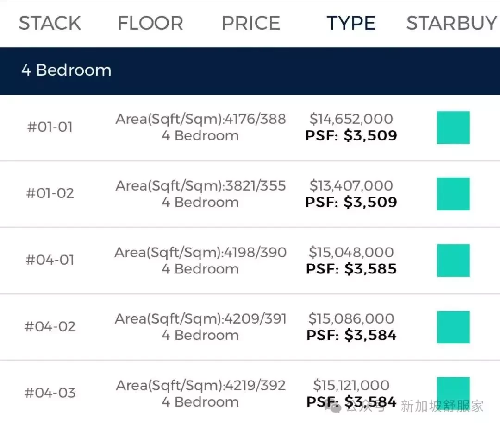Select the green swatch for unit #01-02
Viewport: 500px width, 426px height.
click(453, 194)
